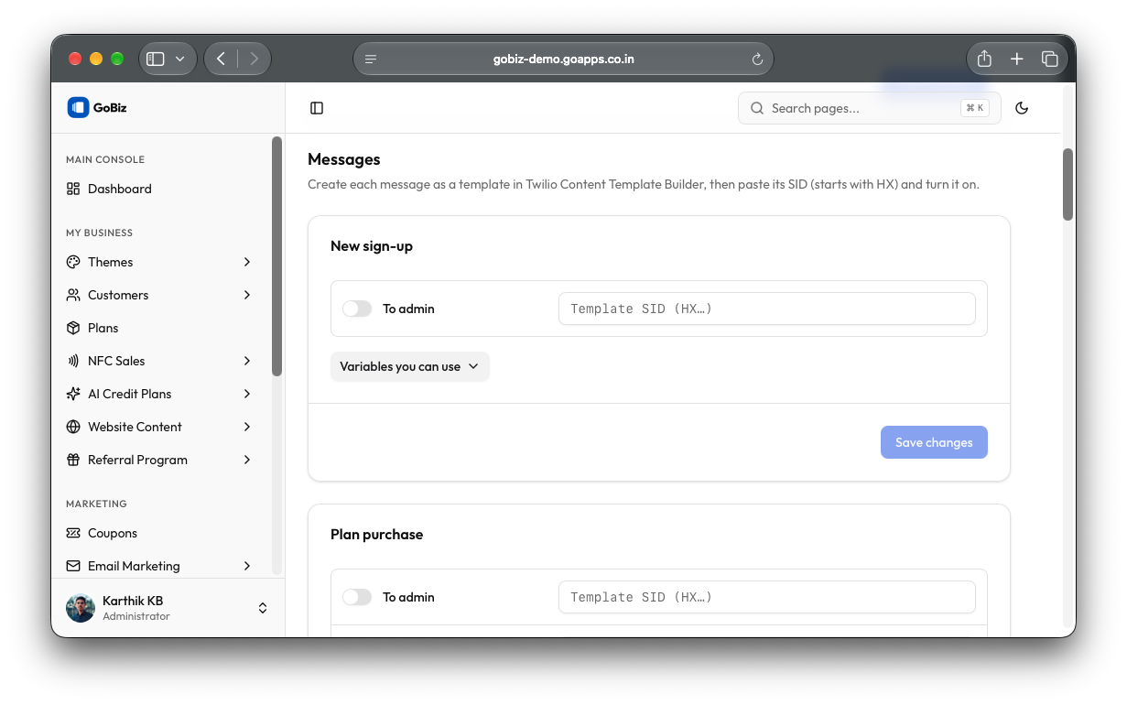
Task: Open Website Content in the sidebar
Action: pyautogui.click(x=159, y=427)
